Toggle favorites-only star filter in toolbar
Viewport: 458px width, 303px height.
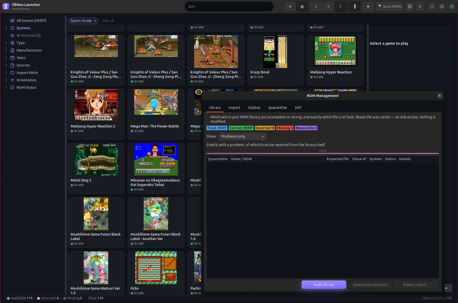(368, 6)
